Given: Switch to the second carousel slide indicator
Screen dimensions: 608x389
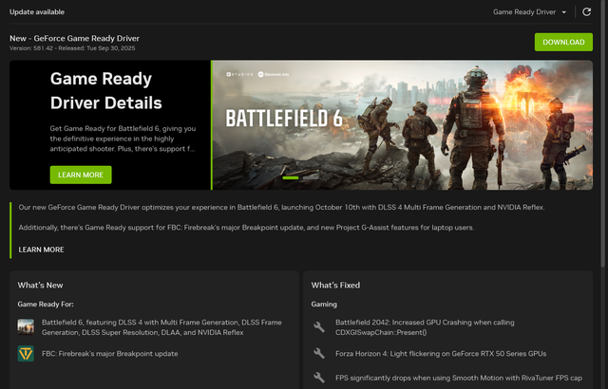Looking at the screenshot, I should pos(311,177).
